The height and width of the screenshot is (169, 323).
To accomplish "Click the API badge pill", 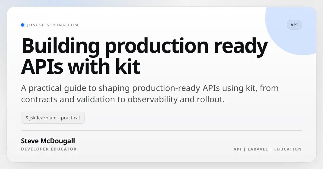I will click(x=294, y=25).
